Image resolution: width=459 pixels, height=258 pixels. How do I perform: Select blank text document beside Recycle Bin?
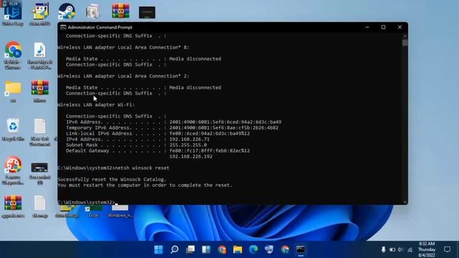point(40,132)
